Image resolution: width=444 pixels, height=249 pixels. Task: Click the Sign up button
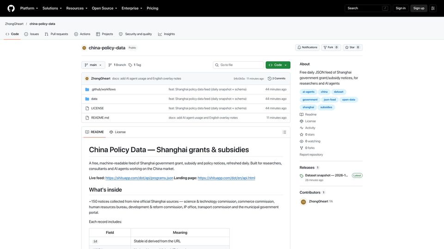(x=419, y=8)
